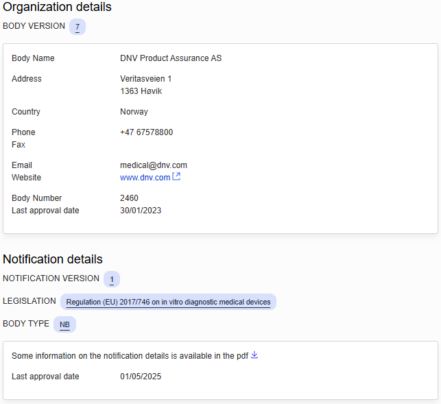Click the Notification details heading
441x404 pixels.
click(x=53, y=259)
